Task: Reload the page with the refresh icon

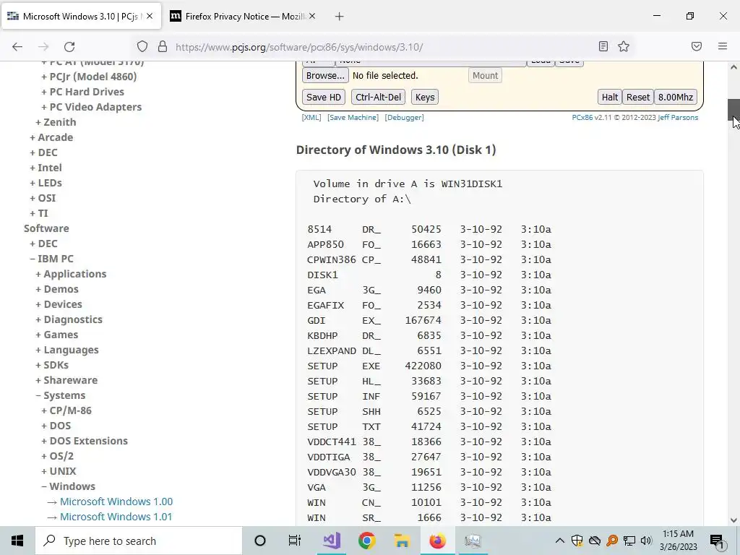Action: [69, 47]
